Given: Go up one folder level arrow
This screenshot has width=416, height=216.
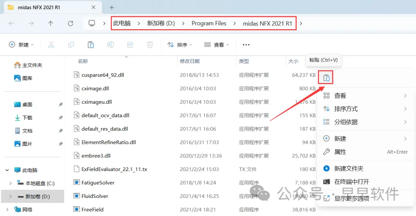Looking at the screenshot, I should pos(51,23).
